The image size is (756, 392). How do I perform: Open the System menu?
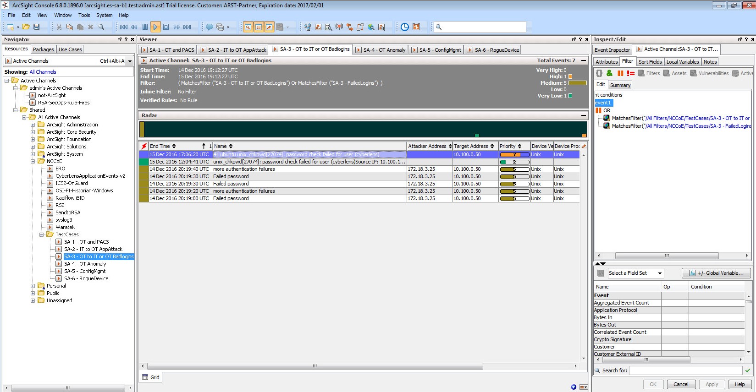[x=104, y=15]
